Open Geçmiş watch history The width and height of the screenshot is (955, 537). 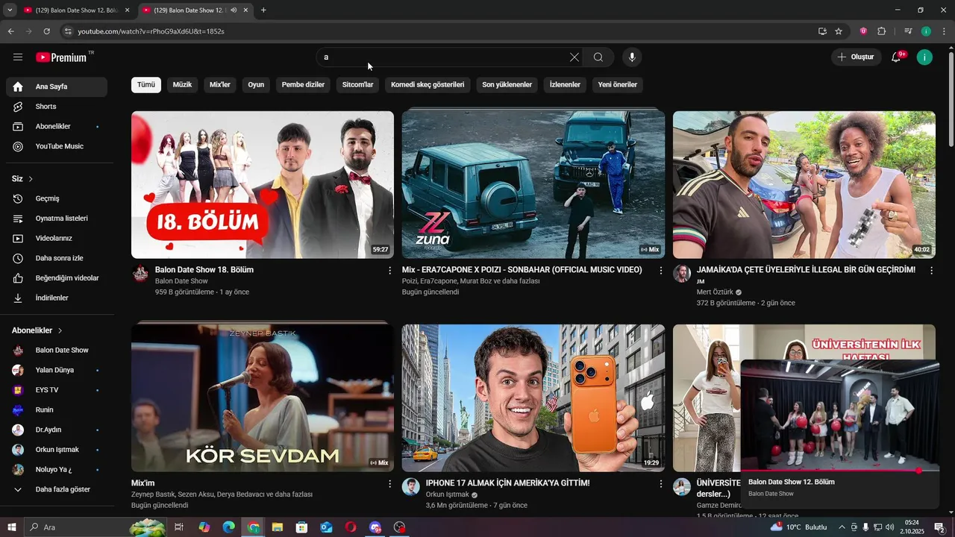click(57, 198)
